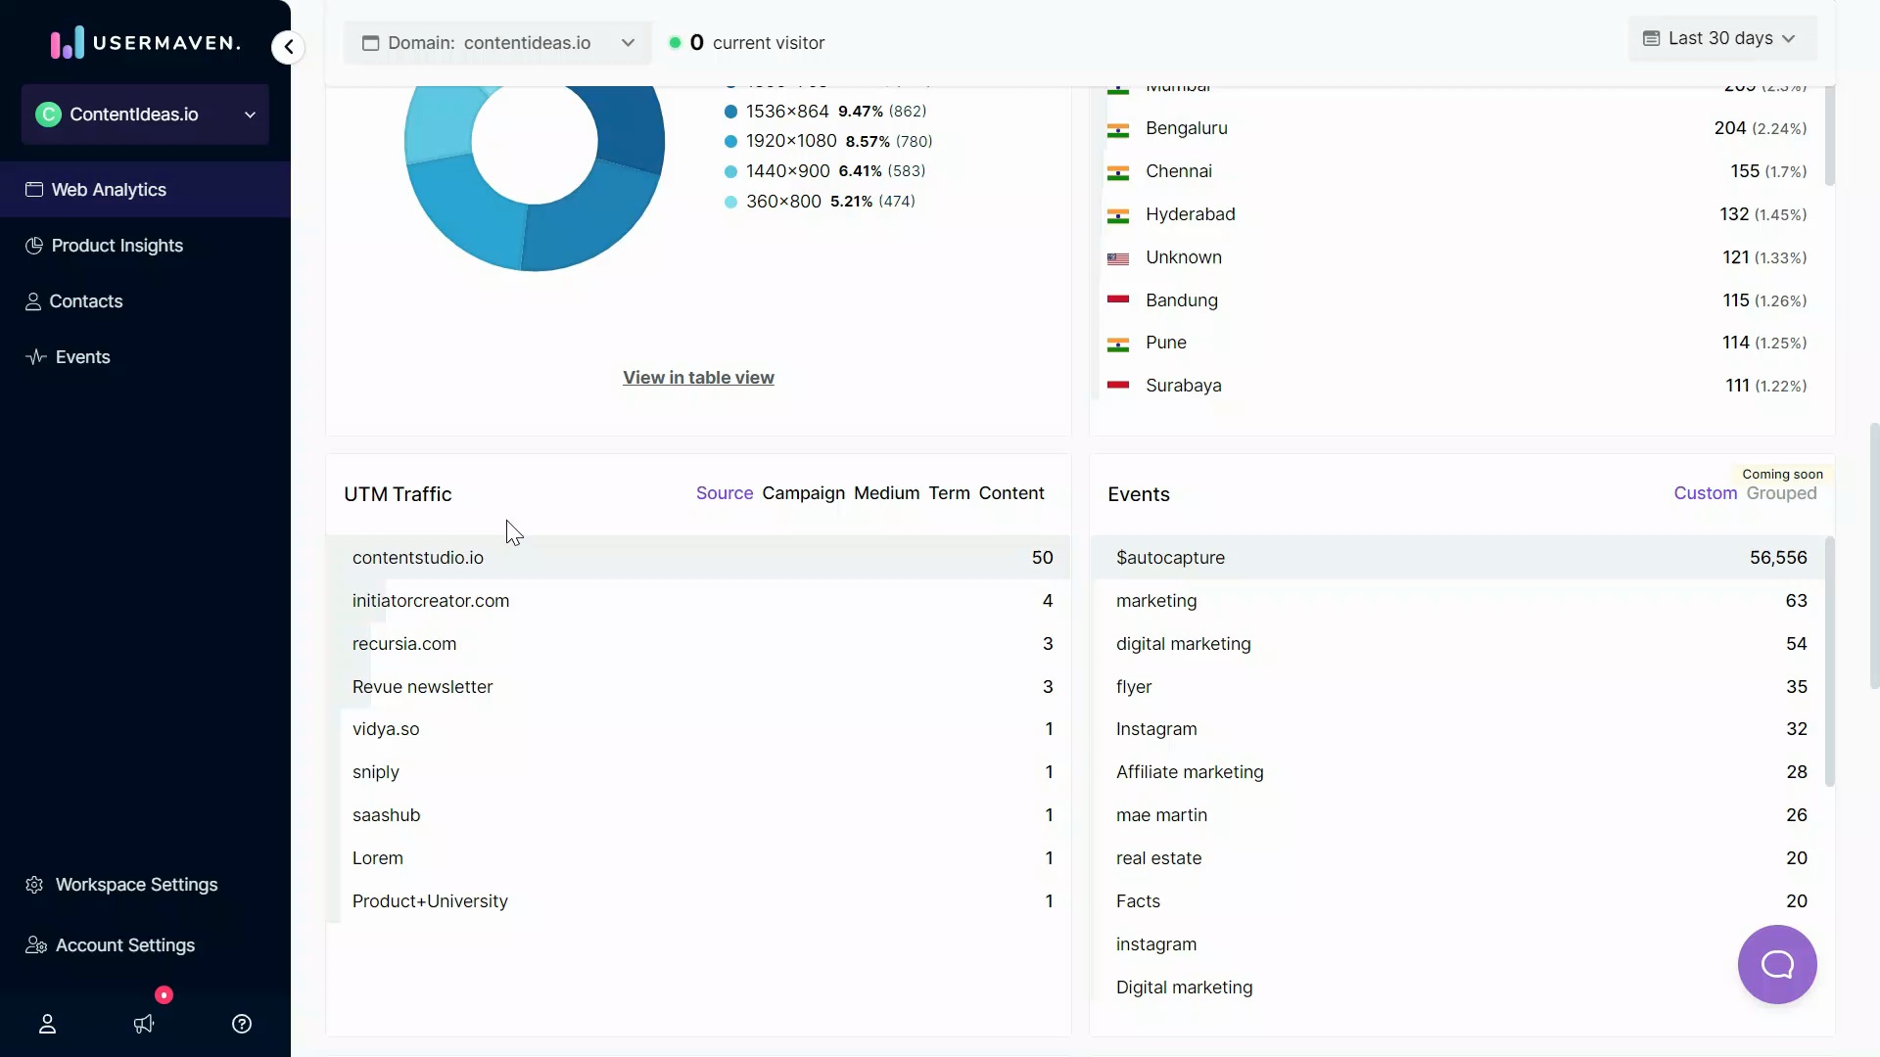Click the Contacts sidebar icon
Screen dimensions: 1880x1057
35,300
